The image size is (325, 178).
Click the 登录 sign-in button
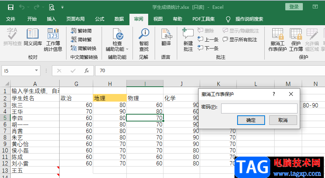click(x=294, y=7)
